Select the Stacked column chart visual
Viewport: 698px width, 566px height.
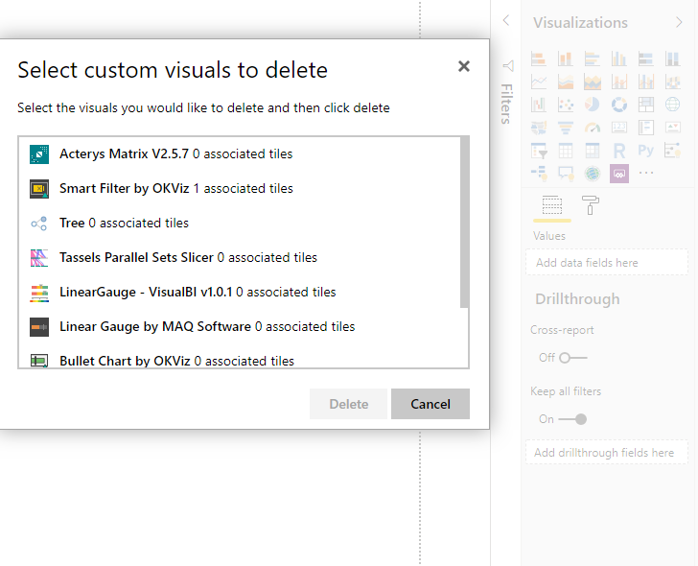(566, 59)
